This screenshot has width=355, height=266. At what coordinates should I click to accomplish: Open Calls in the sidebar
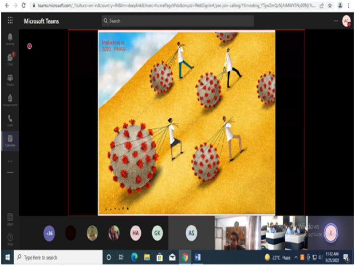[x=10, y=120]
